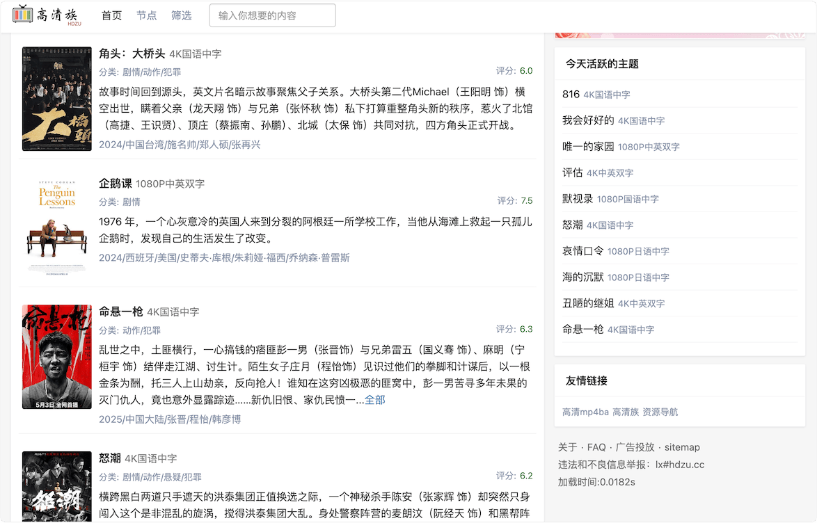
Task: Click the pink banner image above 今天活跃的主题
Action: click(680, 35)
